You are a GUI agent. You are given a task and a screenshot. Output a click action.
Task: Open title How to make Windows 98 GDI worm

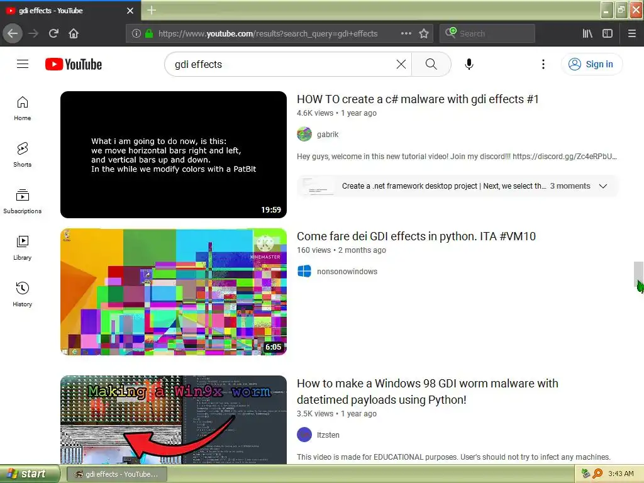(428, 391)
